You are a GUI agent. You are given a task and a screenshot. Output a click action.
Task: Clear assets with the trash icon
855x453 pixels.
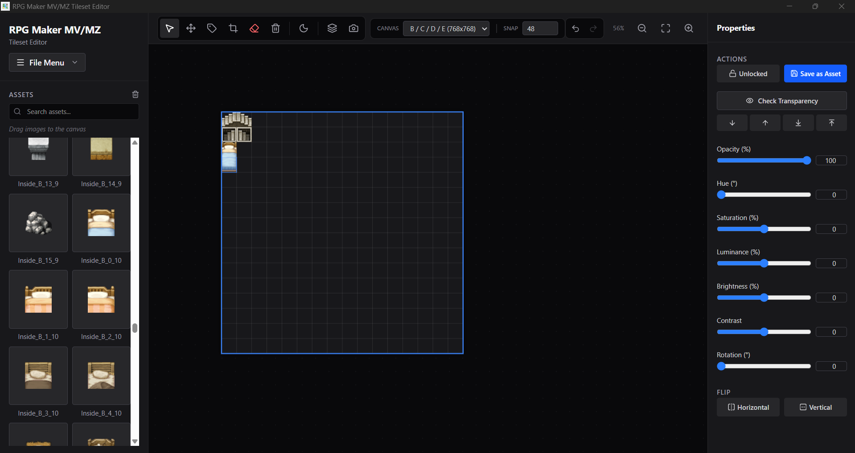(x=136, y=94)
